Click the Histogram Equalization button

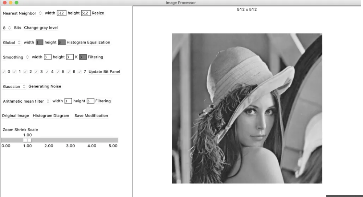click(88, 42)
